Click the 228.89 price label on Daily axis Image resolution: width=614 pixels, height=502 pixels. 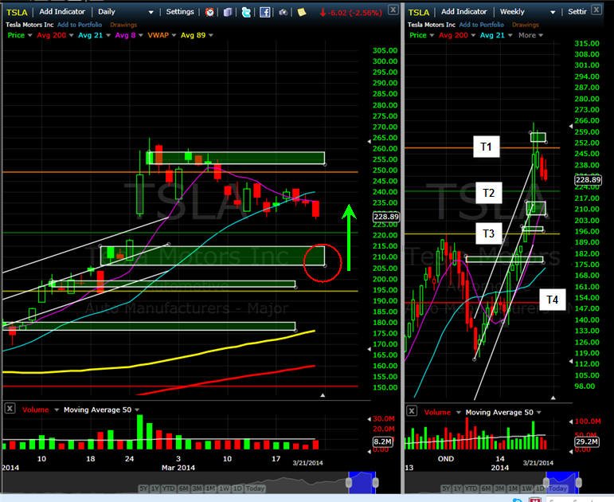[385, 217]
